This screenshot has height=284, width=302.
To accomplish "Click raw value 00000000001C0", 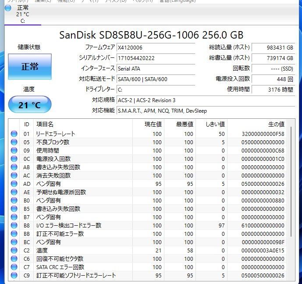I will pyautogui.click(x=263, y=159).
